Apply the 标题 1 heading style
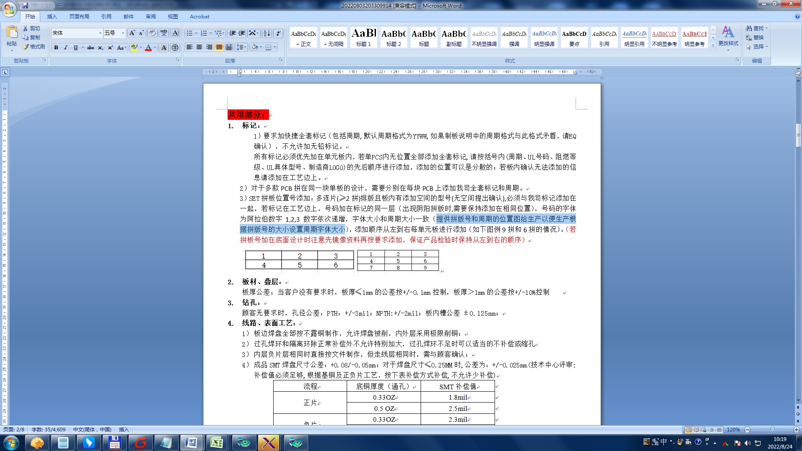 point(363,38)
